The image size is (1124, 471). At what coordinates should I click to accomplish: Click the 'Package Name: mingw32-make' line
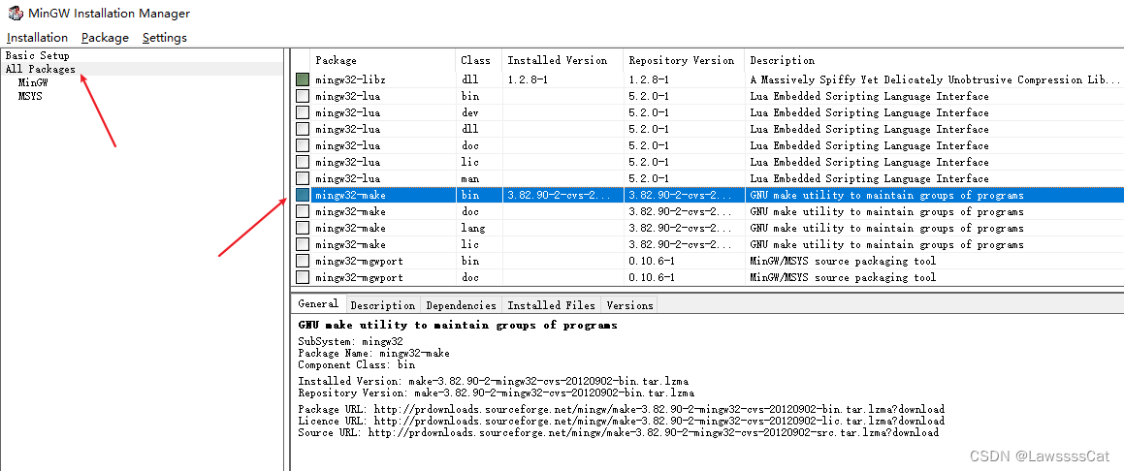click(x=373, y=353)
